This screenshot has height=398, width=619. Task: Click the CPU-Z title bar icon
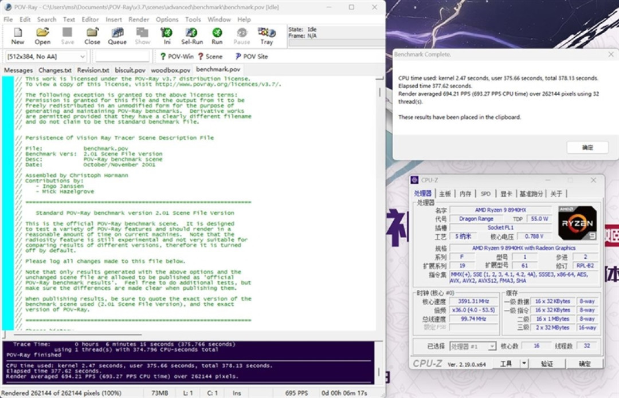pos(414,180)
